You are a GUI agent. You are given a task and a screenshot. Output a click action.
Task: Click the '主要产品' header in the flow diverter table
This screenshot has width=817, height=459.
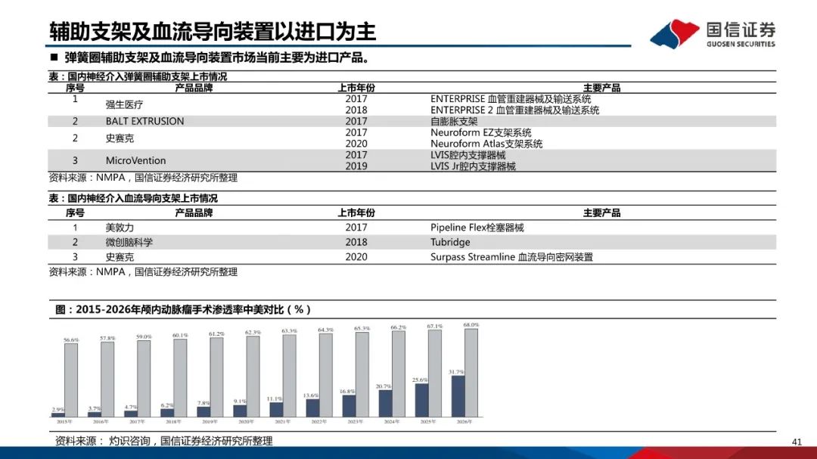pyautogui.click(x=602, y=212)
